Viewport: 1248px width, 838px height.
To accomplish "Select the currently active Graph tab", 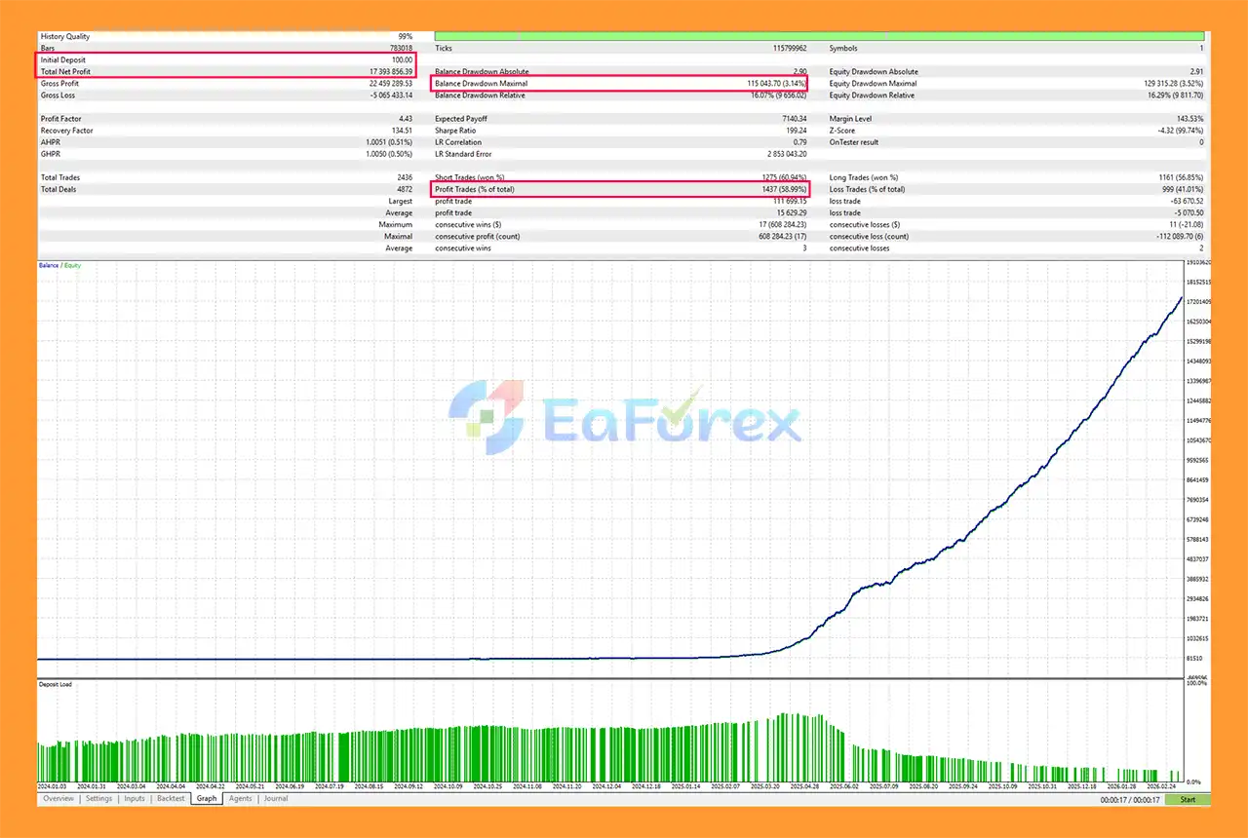I will pyautogui.click(x=206, y=798).
